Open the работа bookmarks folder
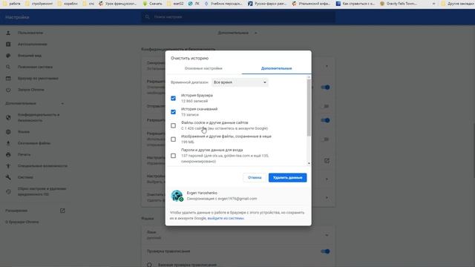This screenshot has width=475, height=267. coord(12,4)
